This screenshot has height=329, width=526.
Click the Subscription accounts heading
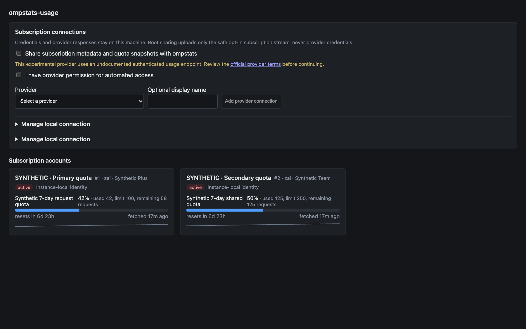(40, 161)
